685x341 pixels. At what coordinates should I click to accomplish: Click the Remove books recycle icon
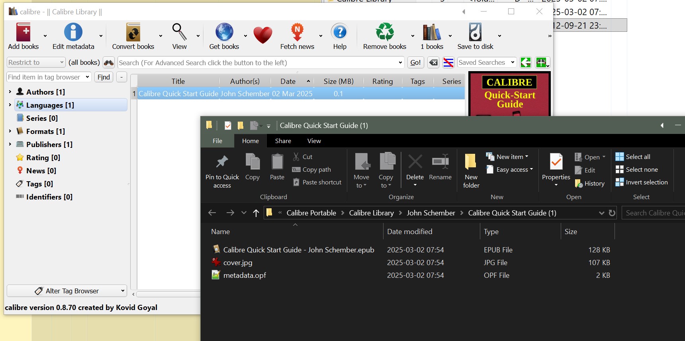(385, 33)
